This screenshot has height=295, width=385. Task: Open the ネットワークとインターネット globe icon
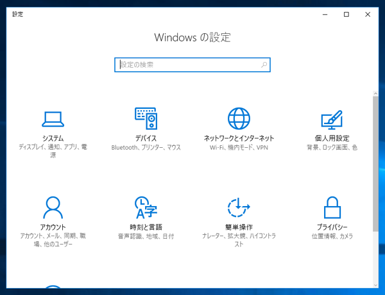coord(239,118)
